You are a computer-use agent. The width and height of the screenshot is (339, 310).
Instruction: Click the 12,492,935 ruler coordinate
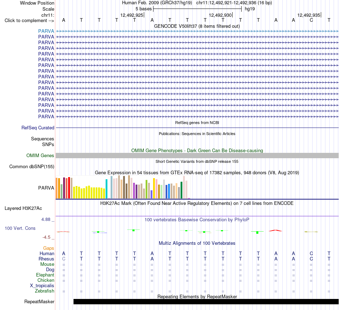point(309,15)
